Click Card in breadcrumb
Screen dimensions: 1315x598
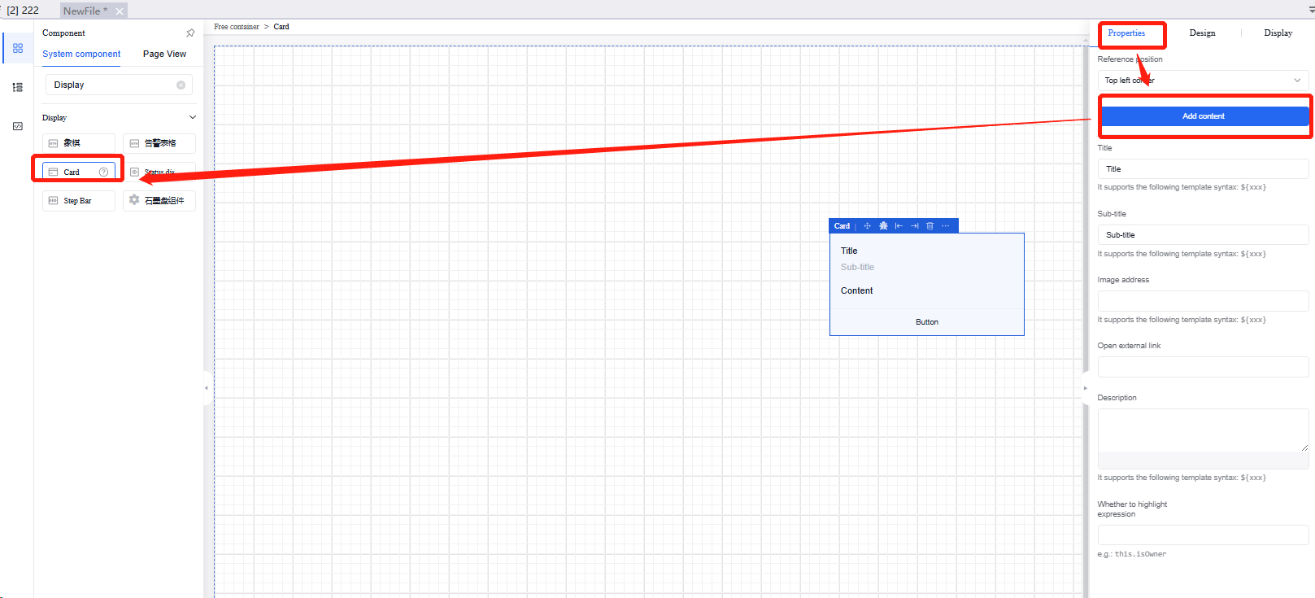point(281,27)
